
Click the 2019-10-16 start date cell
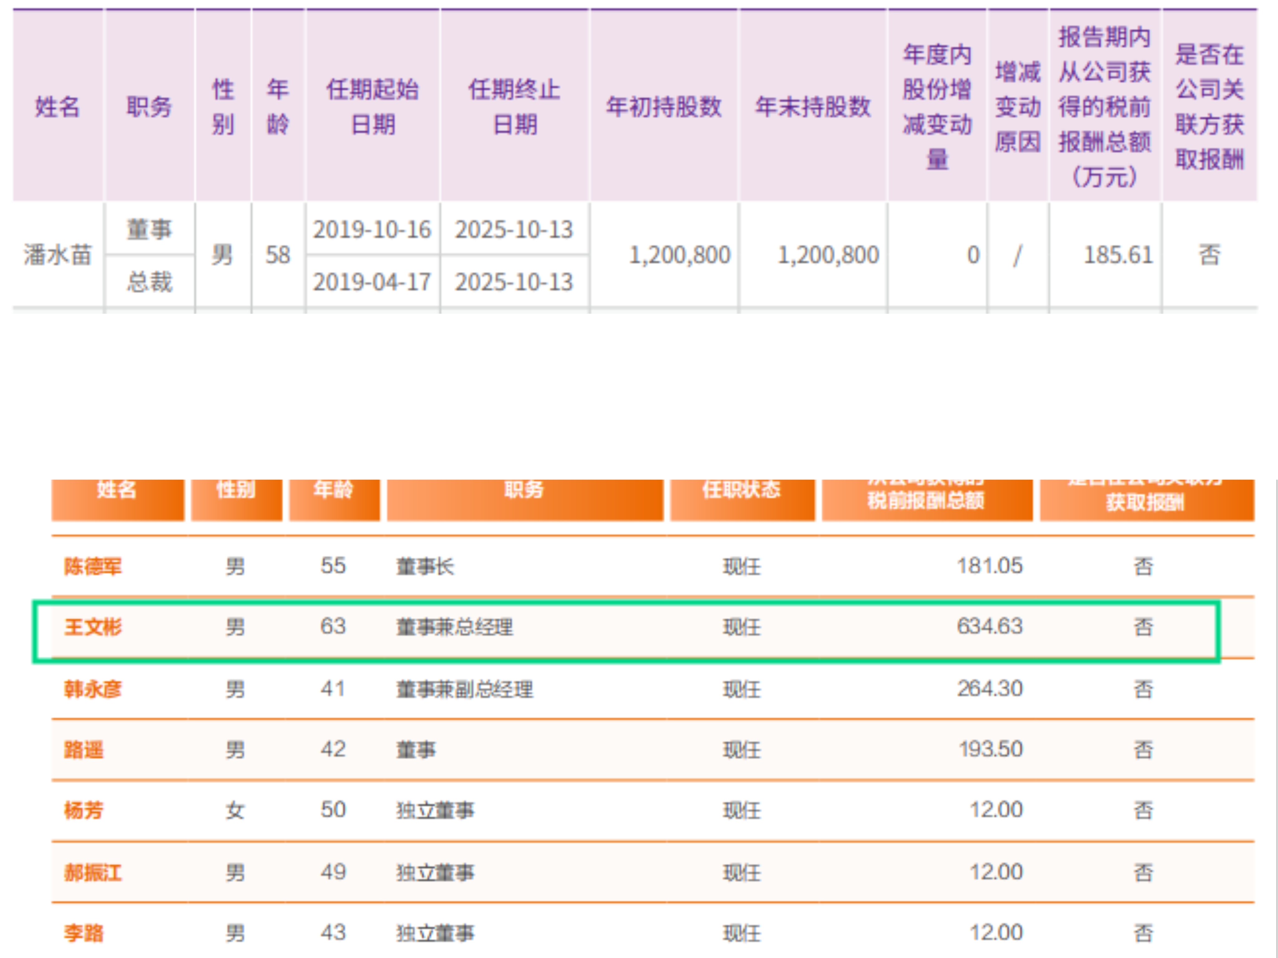pos(372,230)
